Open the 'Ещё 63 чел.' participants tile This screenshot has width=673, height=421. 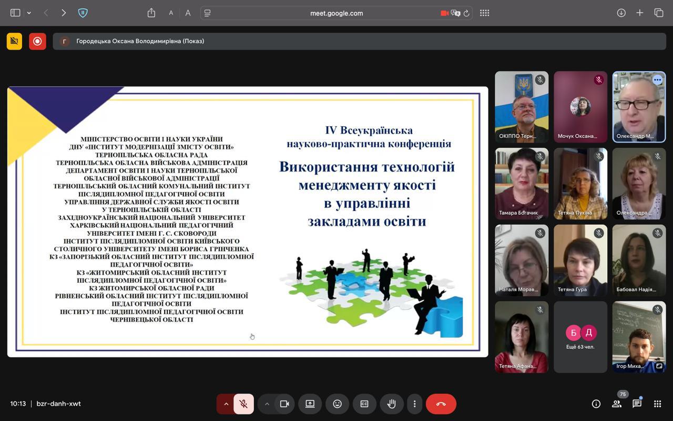tap(580, 337)
